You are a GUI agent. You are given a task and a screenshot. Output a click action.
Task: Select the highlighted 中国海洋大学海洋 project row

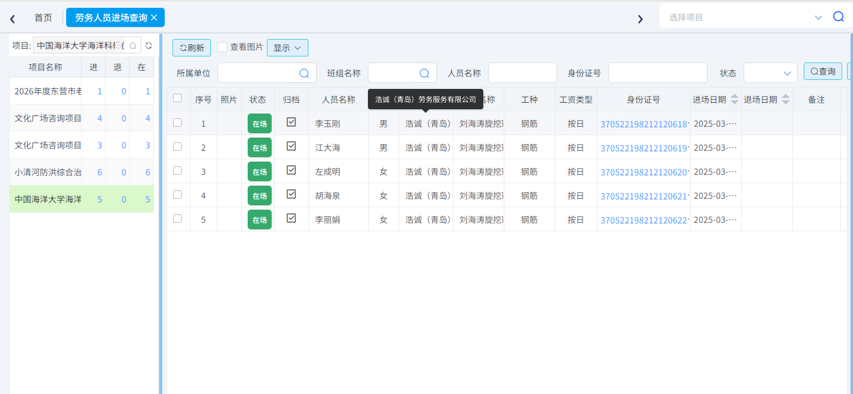tap(81, 199)
